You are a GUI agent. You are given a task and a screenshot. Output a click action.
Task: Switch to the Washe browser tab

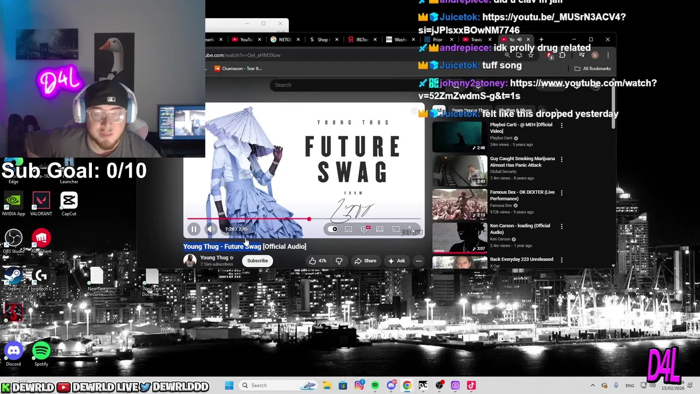pyautogui.click(x=400, y=39)
